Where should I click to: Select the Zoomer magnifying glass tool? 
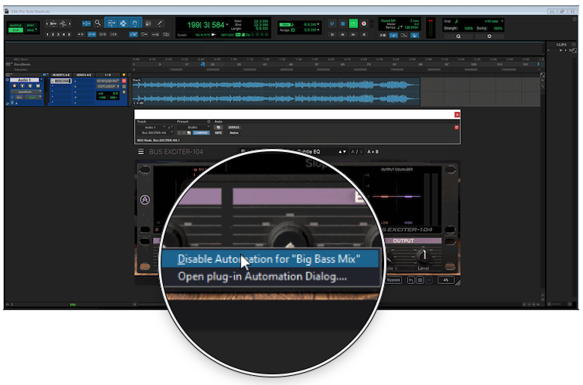coord(98,24)
